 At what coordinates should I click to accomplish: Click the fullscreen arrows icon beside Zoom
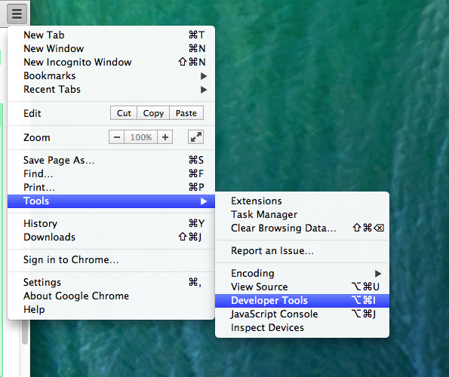tap(196, 137)
